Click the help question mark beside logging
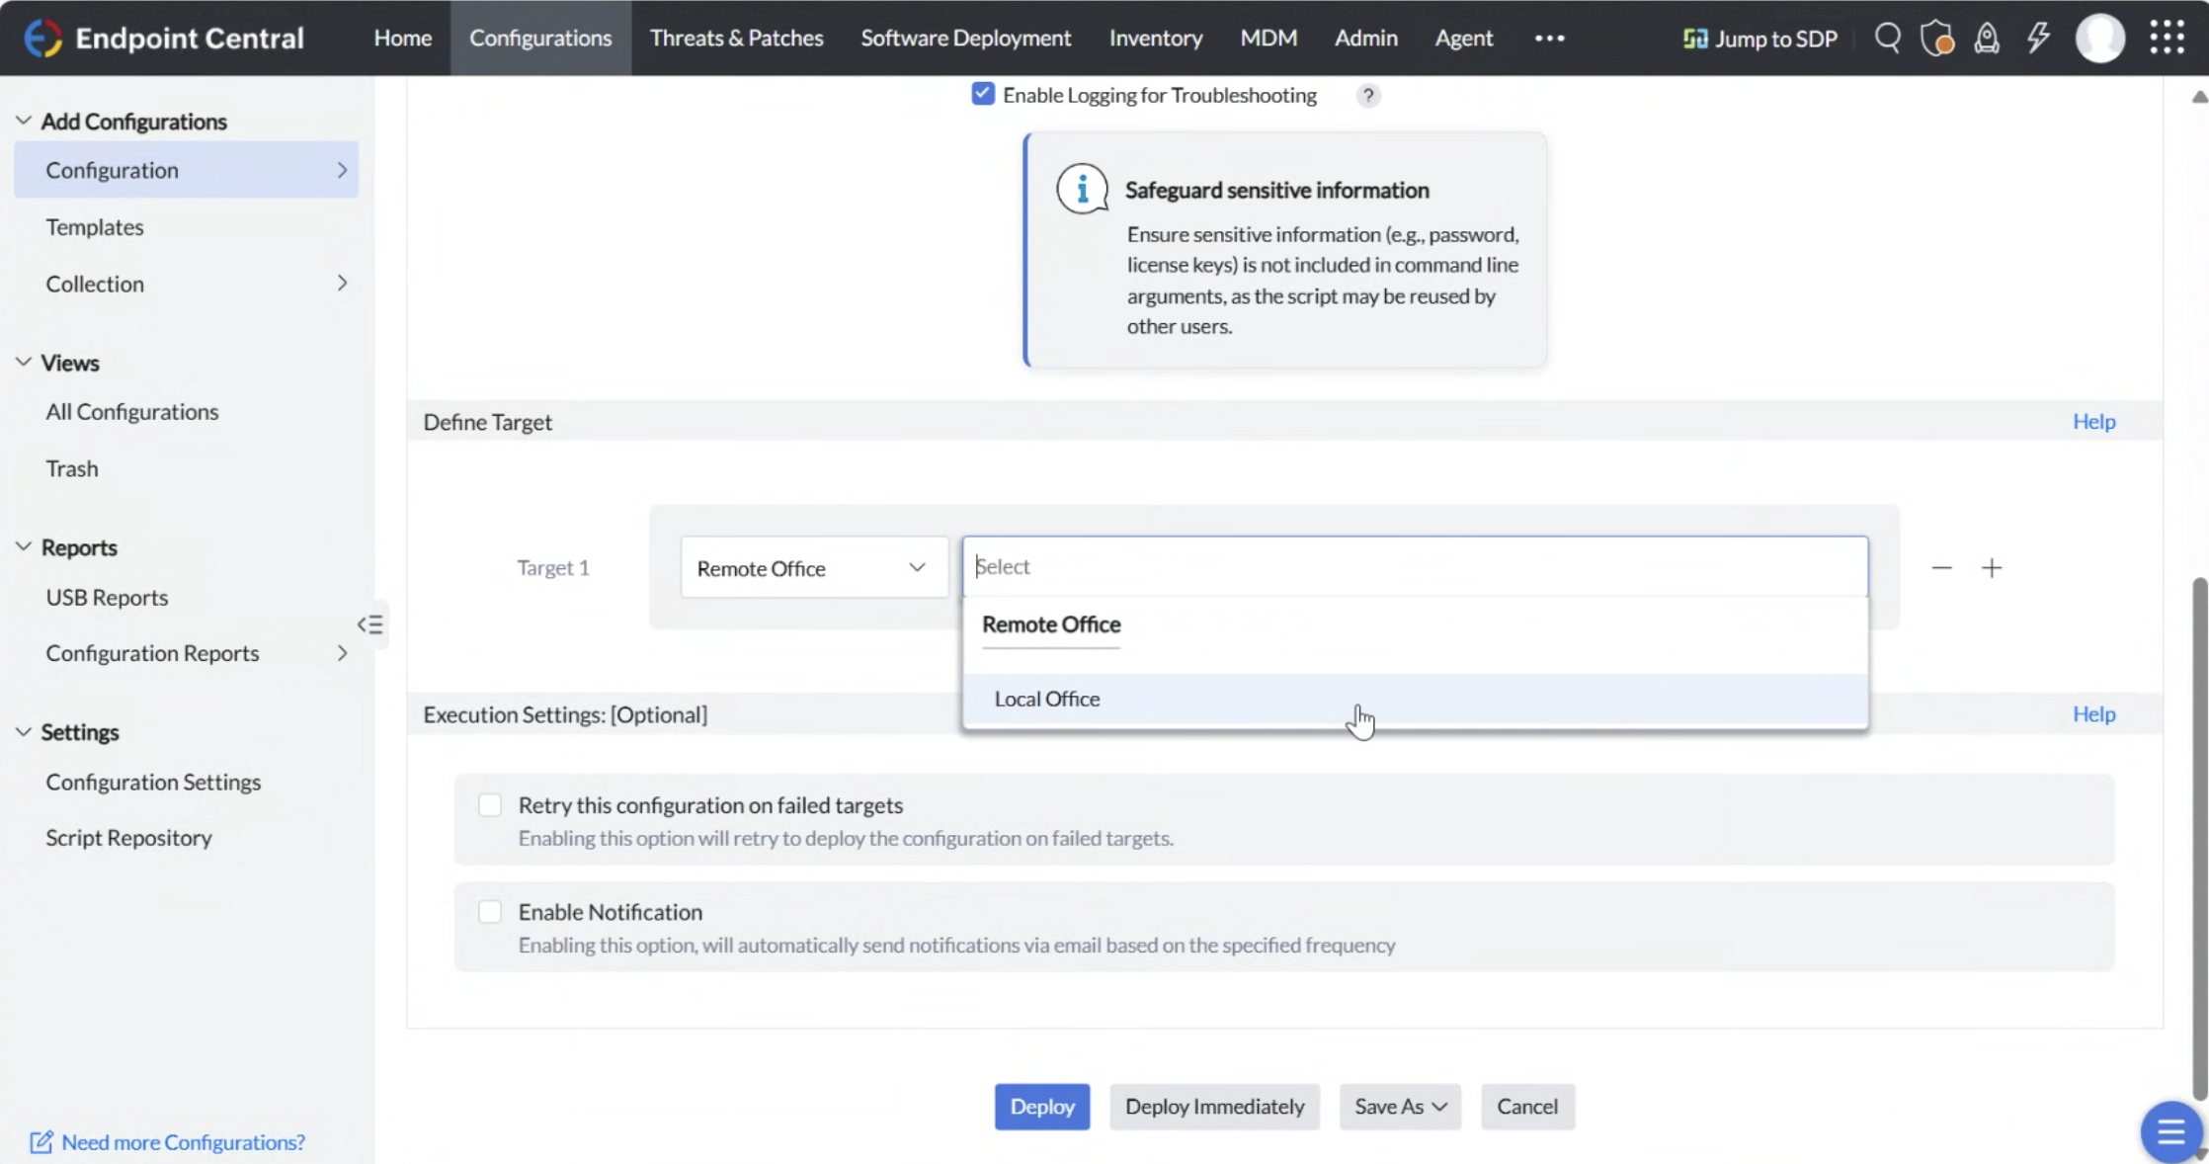 (x=1367, y=96)
